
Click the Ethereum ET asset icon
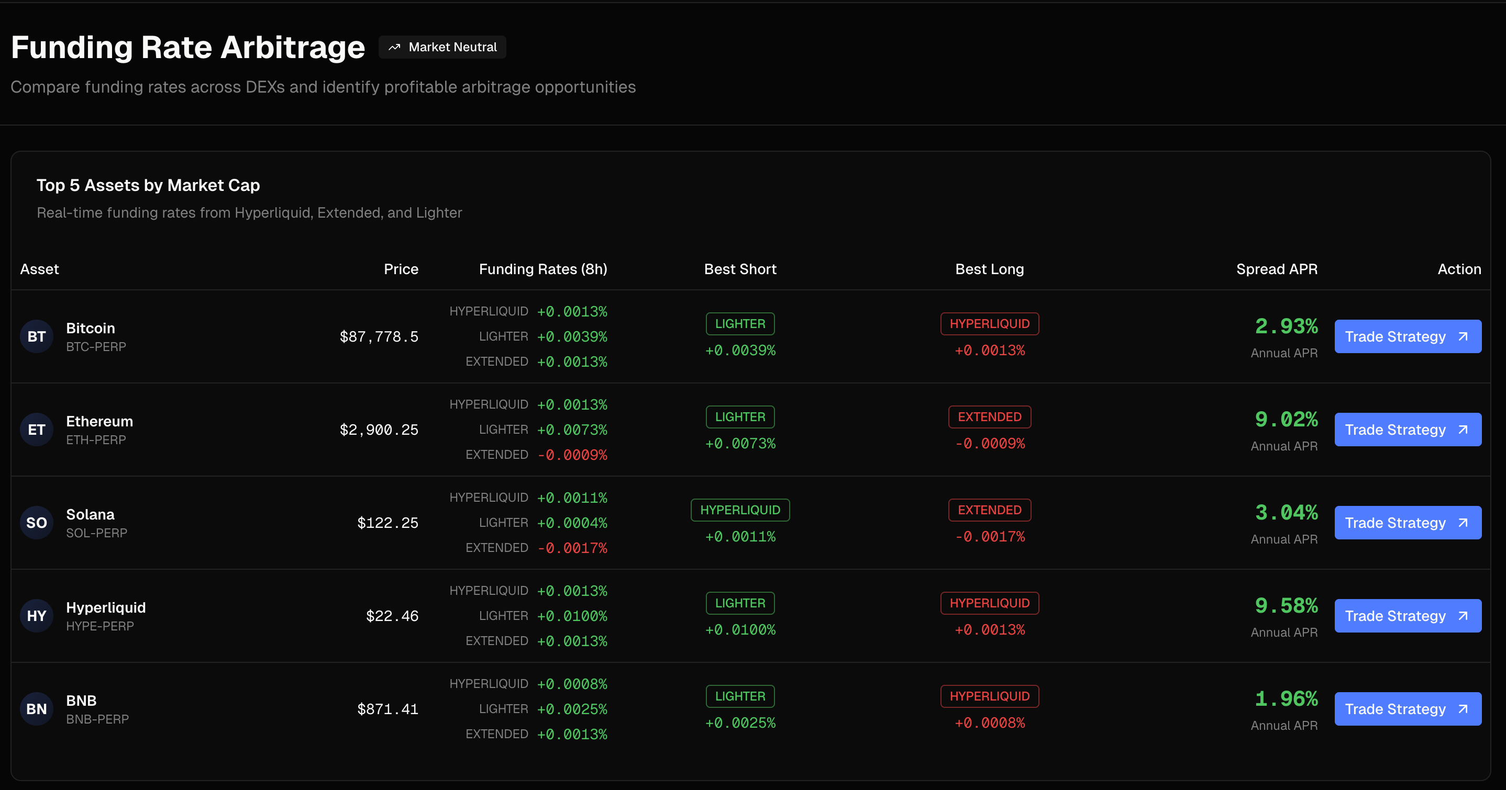click(36, 429)
